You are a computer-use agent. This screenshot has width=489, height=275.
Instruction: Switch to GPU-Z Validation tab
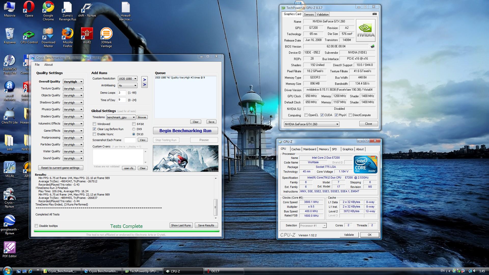coord(322,15)
